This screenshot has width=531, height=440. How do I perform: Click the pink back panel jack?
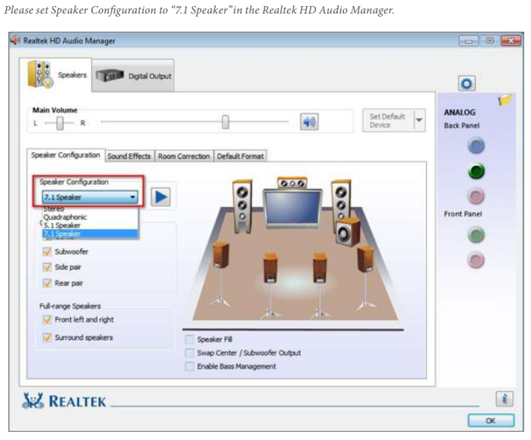click(x=476, y=197)
